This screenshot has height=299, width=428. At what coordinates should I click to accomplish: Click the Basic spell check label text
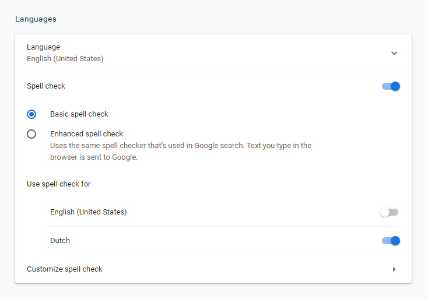click(x=79, y=114)
